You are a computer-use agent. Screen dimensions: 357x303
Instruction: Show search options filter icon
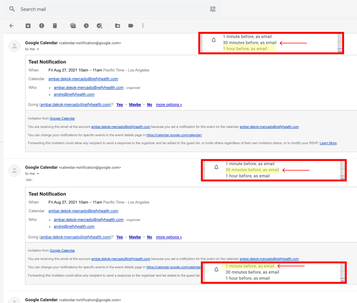tap(213, 9)
